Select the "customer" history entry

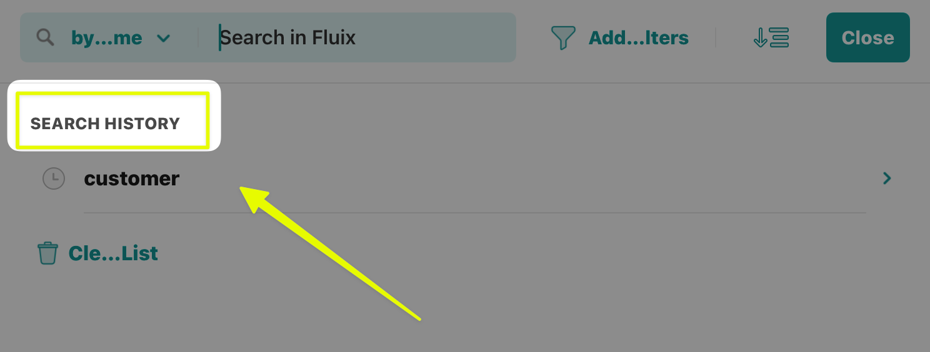click(x=132, y=178)
